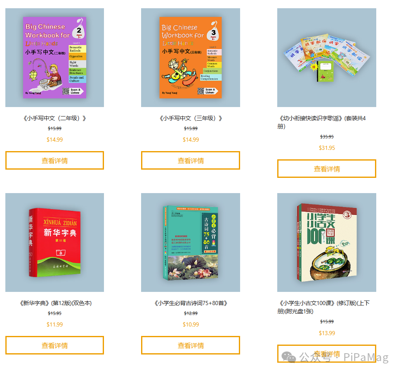
Task: Open the purple Grade 2 workbook cover image
Action: [x=54, y=57]
